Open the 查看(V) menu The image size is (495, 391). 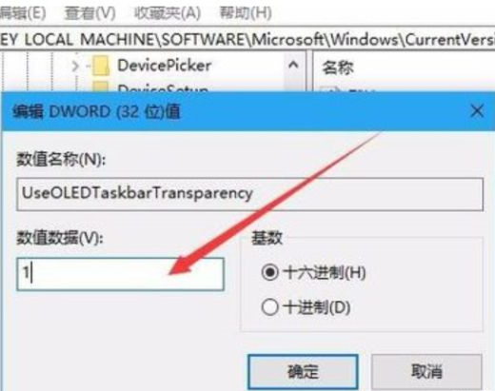tap(89, 13)
